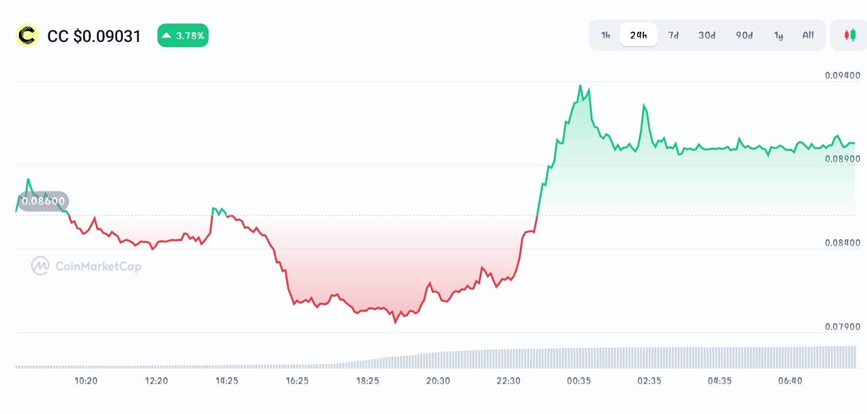
Task: Select the All time range tab
Action: pyautogui.click(x=808, y=35)
